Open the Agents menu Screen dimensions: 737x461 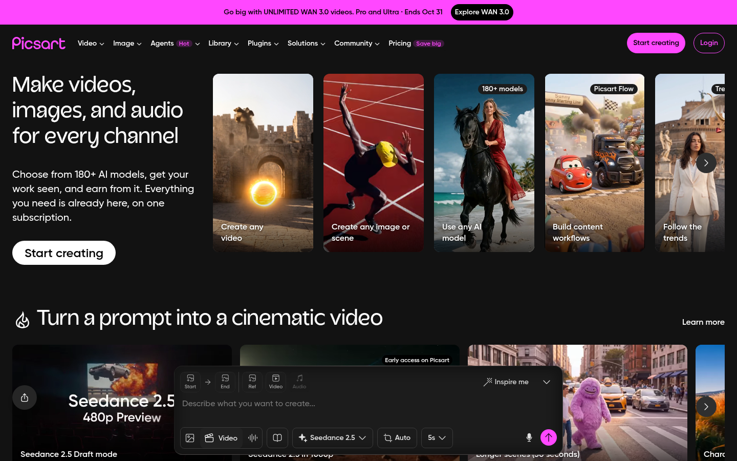tap(175, 44)
